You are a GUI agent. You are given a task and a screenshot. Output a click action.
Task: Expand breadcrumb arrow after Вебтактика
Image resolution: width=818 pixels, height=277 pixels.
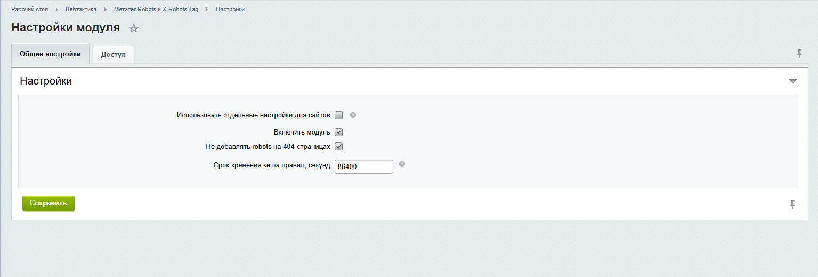point(106,9)
